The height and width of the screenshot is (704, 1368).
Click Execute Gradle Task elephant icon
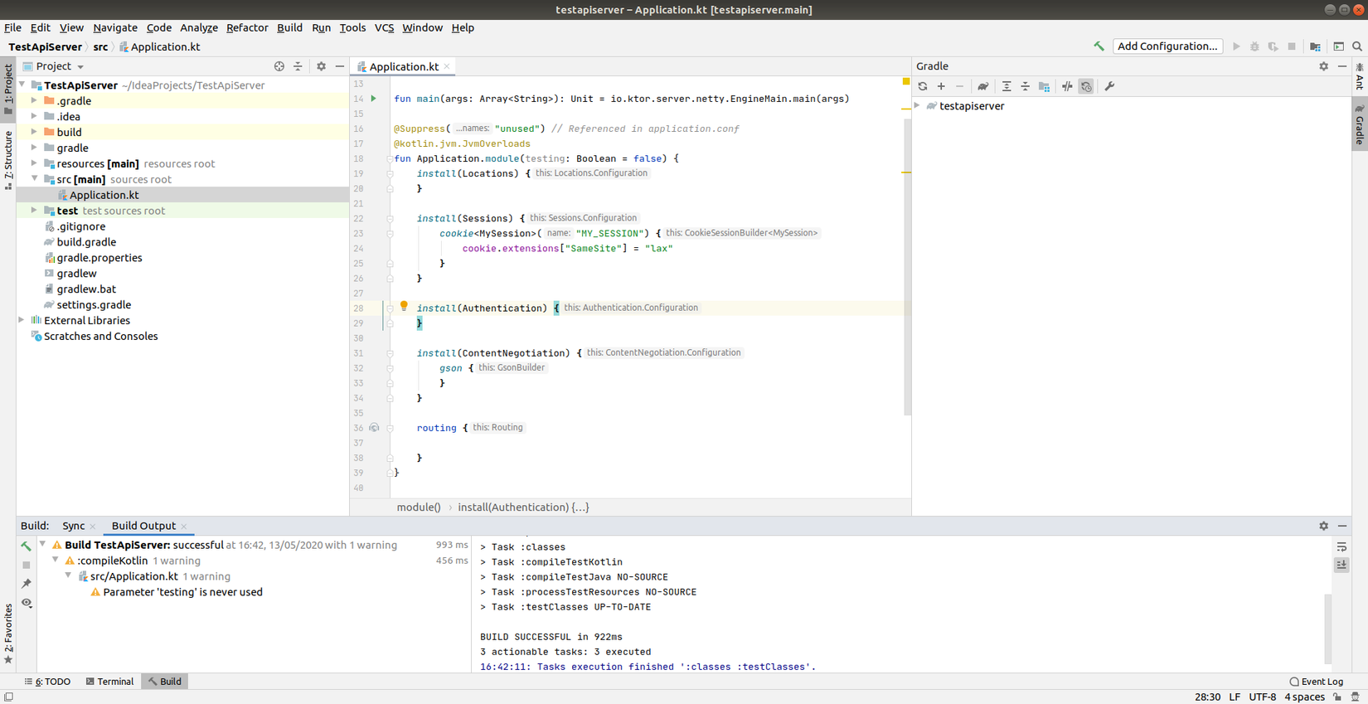tap(982, 86)
